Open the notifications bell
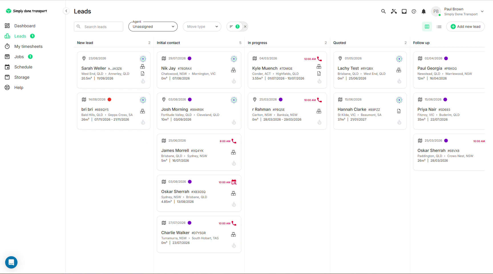This screenshot has height=274, width=493. 424,11
